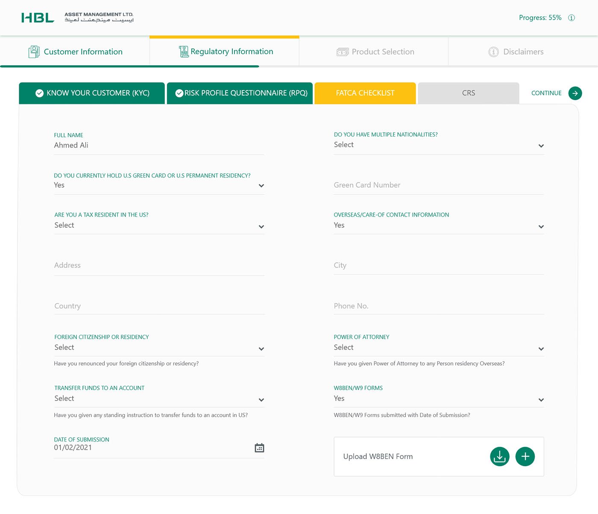Click the Continue arrow circle icon
The width and height of the screenshot is (598, 514).
click(575, 93)
